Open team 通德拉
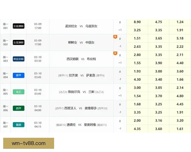191x152 pixels. pos(71,125)
